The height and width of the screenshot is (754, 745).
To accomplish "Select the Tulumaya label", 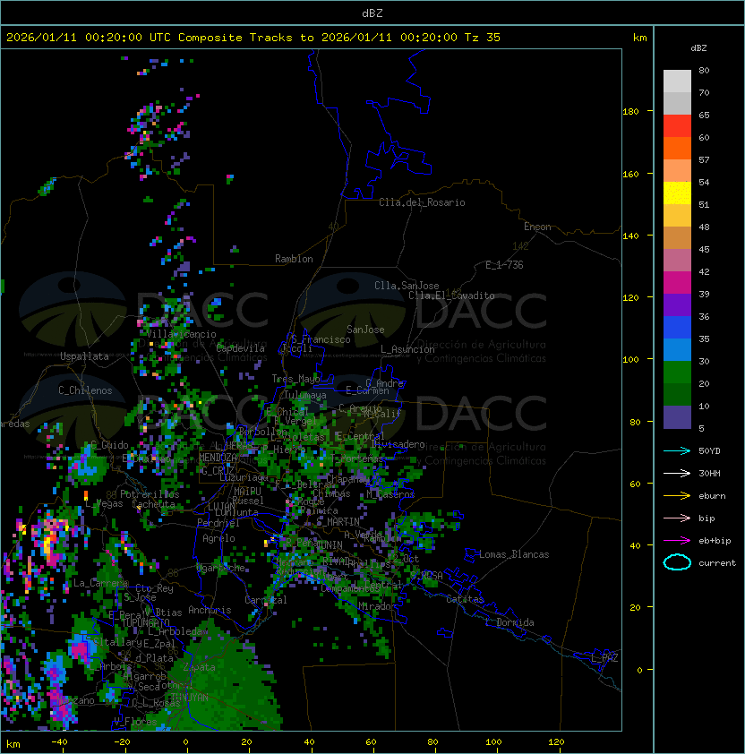I will point(305,395).
